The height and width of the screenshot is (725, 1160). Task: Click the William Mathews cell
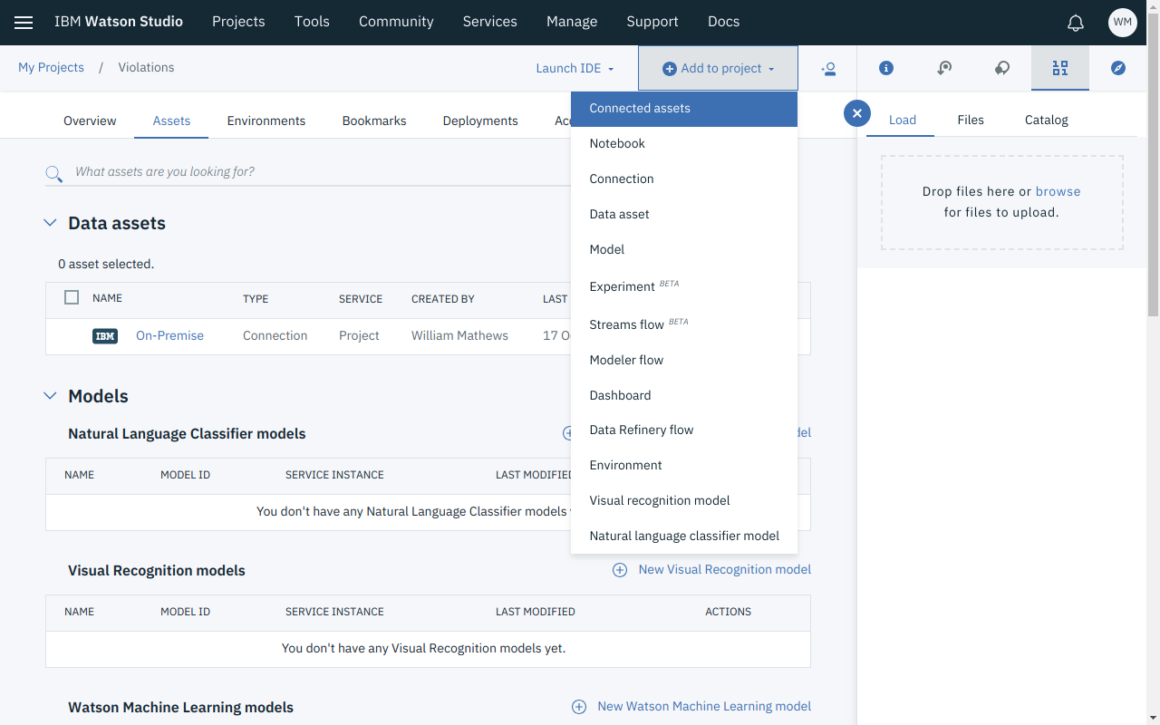tap(459, 335)
